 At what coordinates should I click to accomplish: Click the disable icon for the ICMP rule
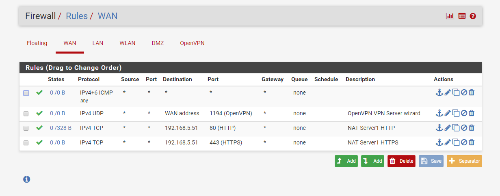click(464, 93)
